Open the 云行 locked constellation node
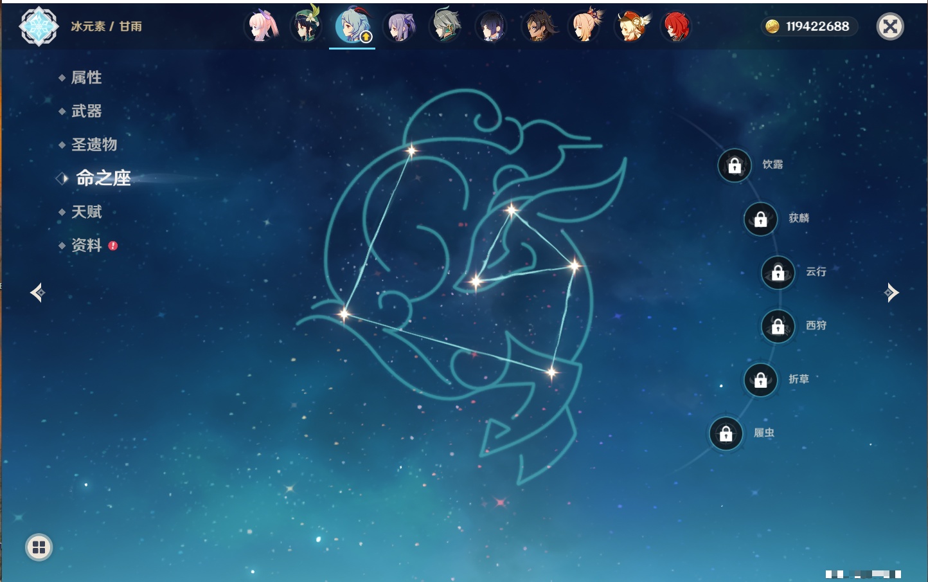The image size is (928, 582). pyautogui.click(x=778, y=273)
